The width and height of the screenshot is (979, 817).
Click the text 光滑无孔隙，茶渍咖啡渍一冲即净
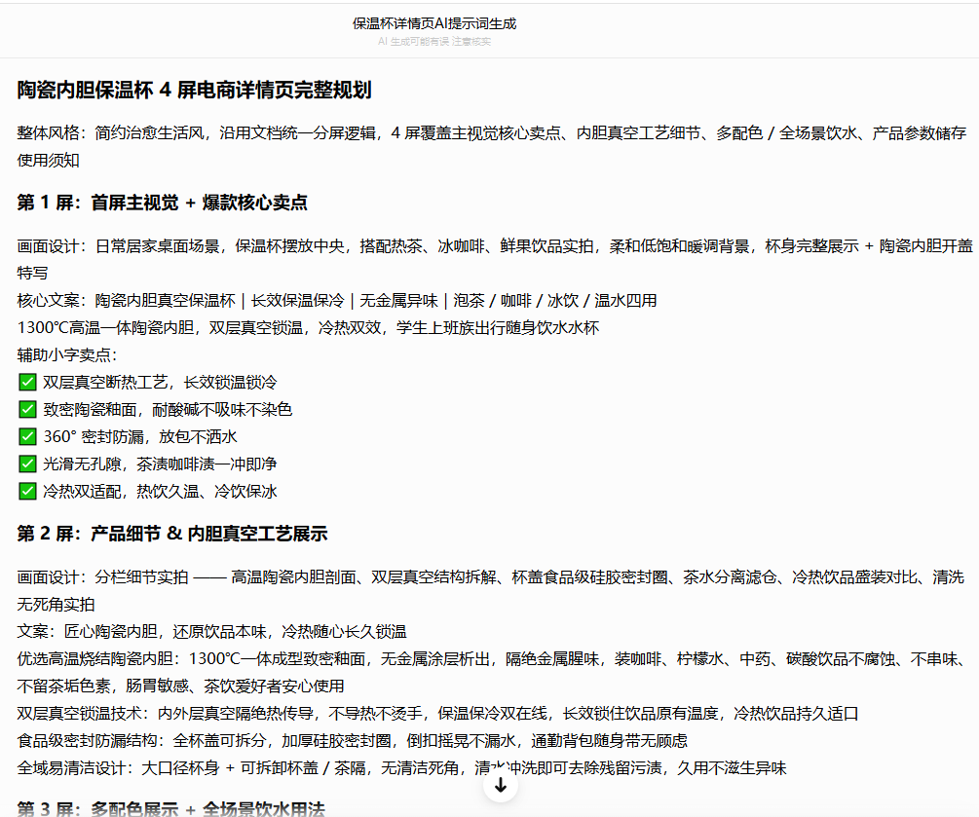coord(160,464)
